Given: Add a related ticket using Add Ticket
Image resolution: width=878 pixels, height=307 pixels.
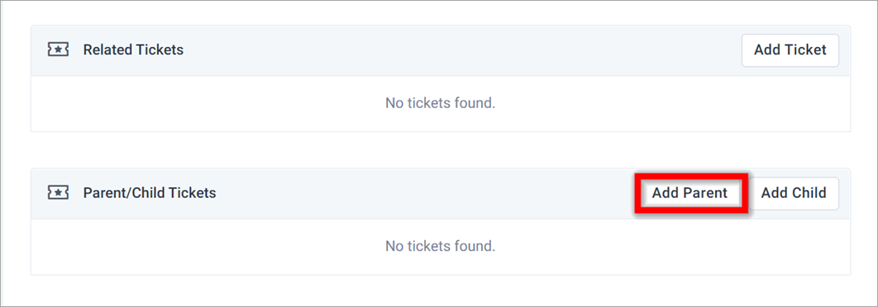Looking at the screenshot, I should coord(790,50).
